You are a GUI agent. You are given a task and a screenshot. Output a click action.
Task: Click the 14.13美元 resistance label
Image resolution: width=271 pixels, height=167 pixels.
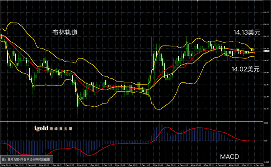[x=247, y=32]
